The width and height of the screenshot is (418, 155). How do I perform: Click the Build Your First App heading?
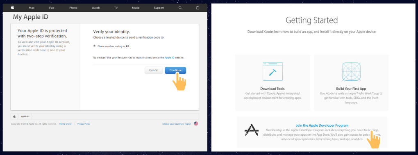click(351, 89)
